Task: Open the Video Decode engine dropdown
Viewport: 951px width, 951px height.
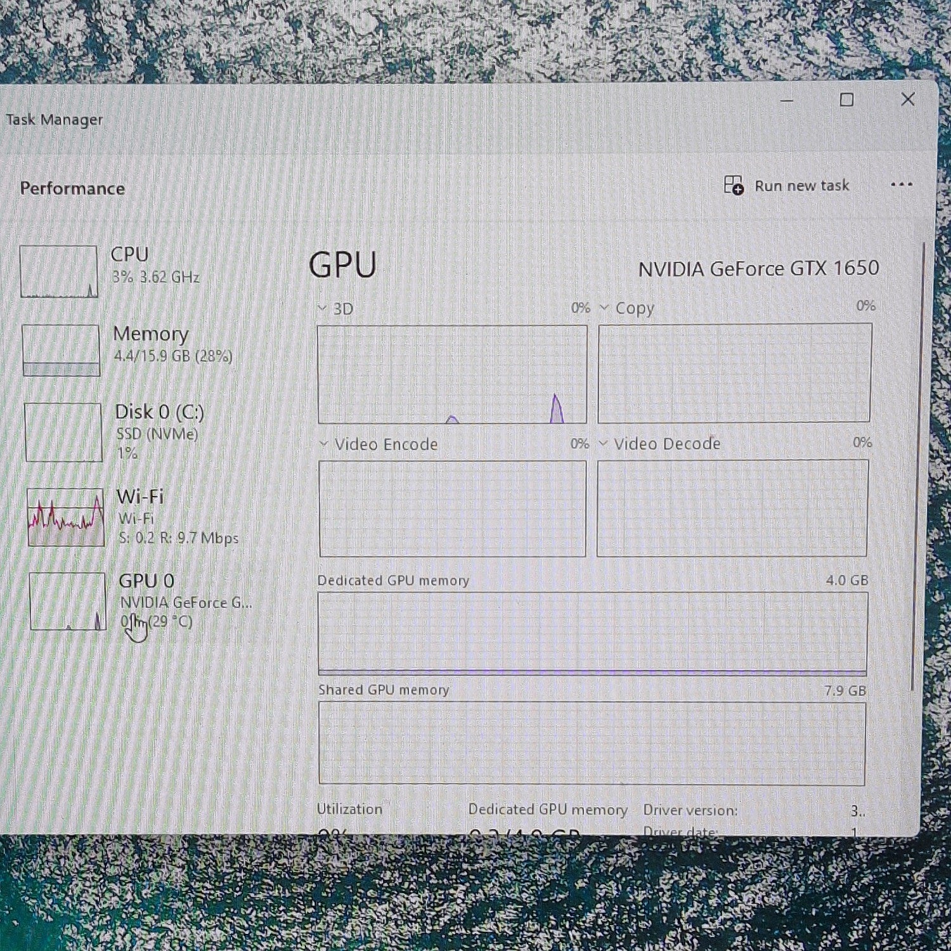Action: pos(603,443)
